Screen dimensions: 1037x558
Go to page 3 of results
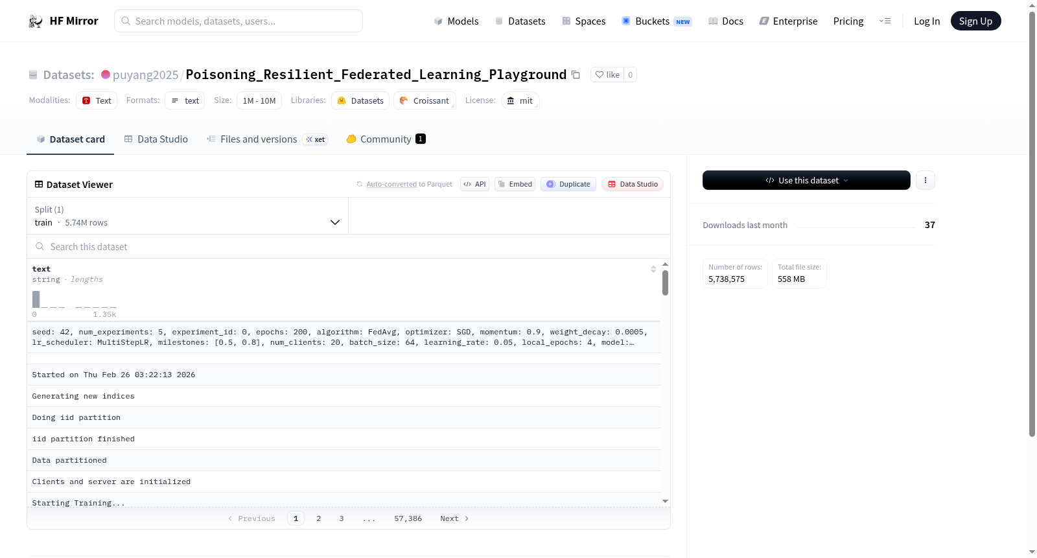[342, 518]
